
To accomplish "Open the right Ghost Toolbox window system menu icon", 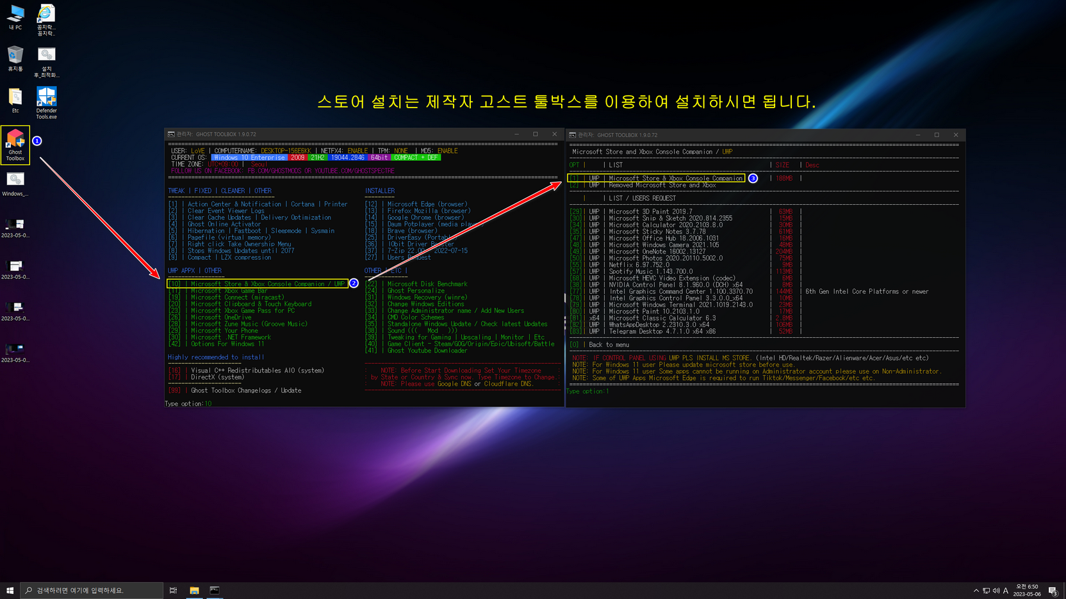I will pyautogui.click(x=572, y=135).
